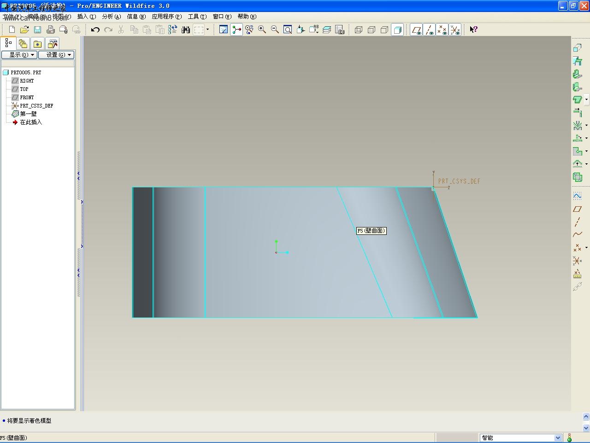Select the datum curve tool in right toolbar

(577, 235)
